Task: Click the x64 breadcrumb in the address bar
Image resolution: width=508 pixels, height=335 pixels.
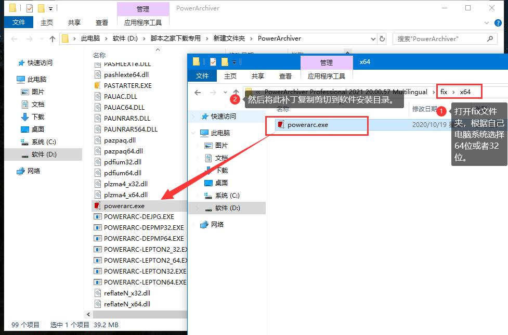Action: pos(465,92)
